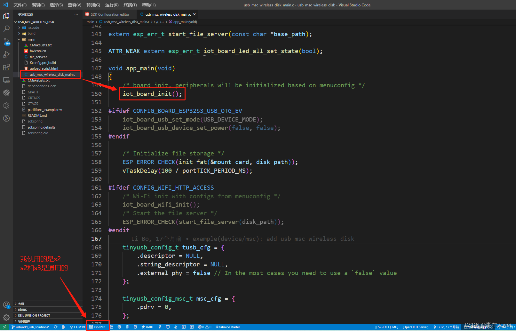Open file_server.c in the explorer

[48, 57]
